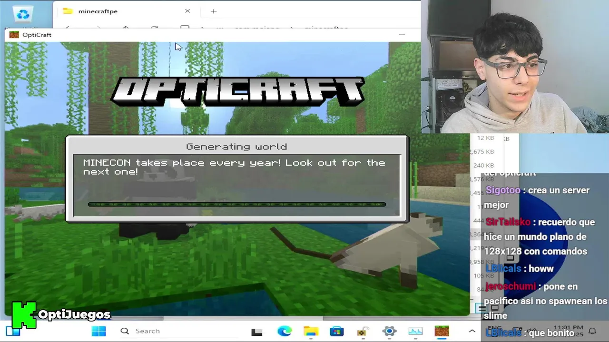Click jeroschumi's username in chat
The height and width of the screenshot is (342, 609).
[511, 286]
